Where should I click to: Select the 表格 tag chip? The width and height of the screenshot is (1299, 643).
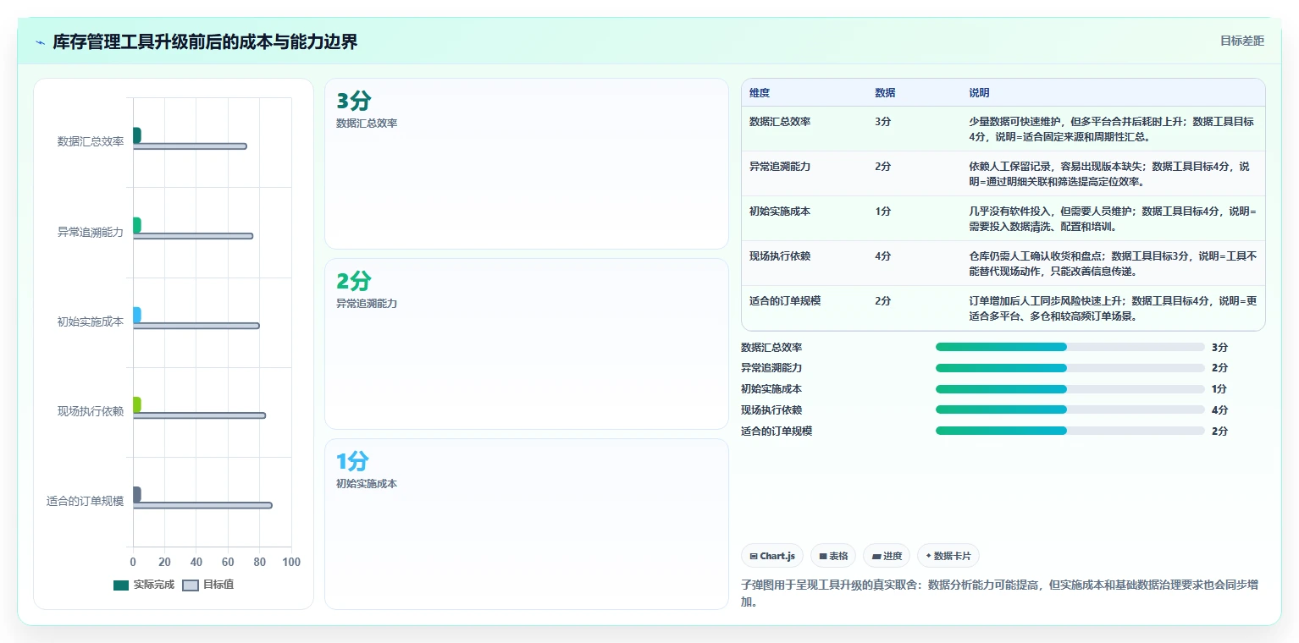tap(833, 556)
